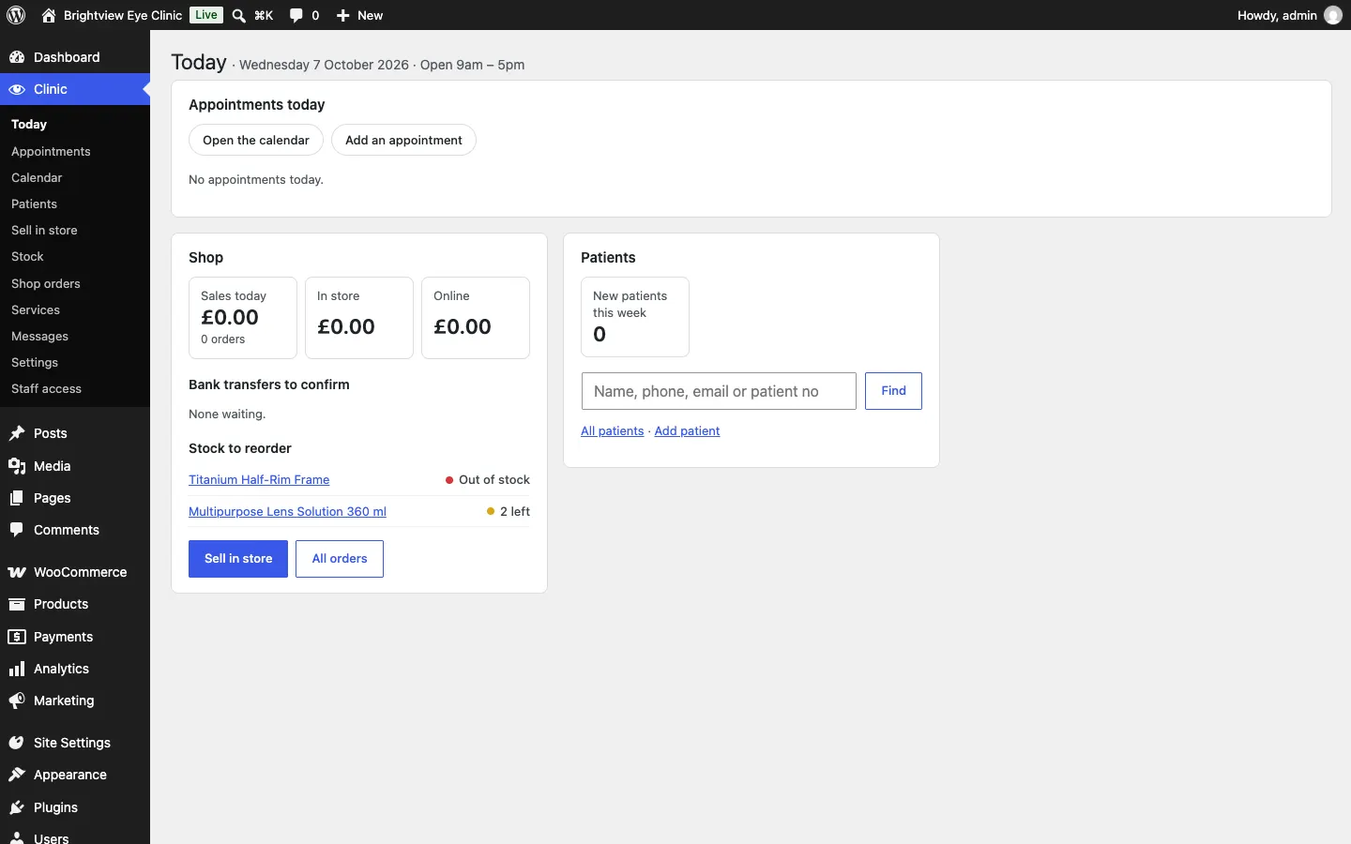Viewport: 1351px width, 844px height.
Task: Click the Appearance paintbrush icon
Action: pyautogui.click(x=17, y=775)
